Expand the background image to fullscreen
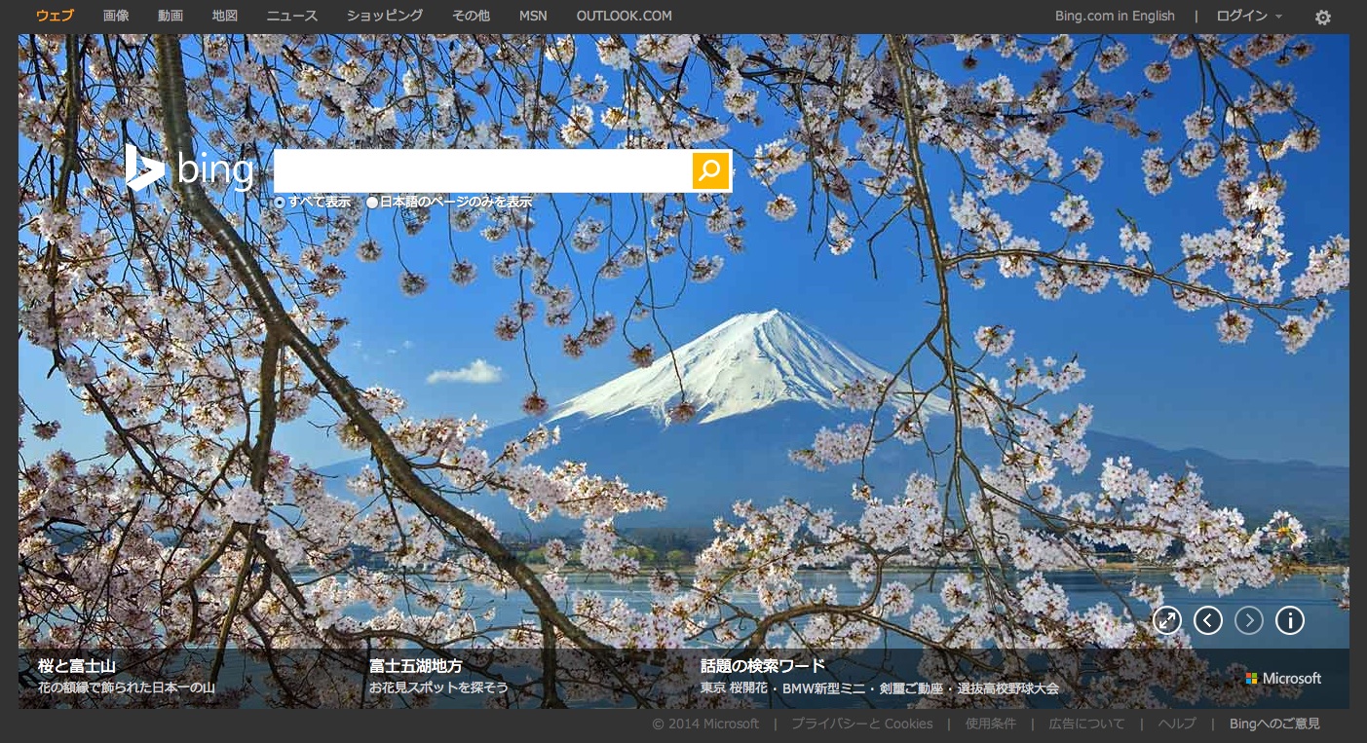The width and height of the screenshot is (1367, 743). (1166, 620)
